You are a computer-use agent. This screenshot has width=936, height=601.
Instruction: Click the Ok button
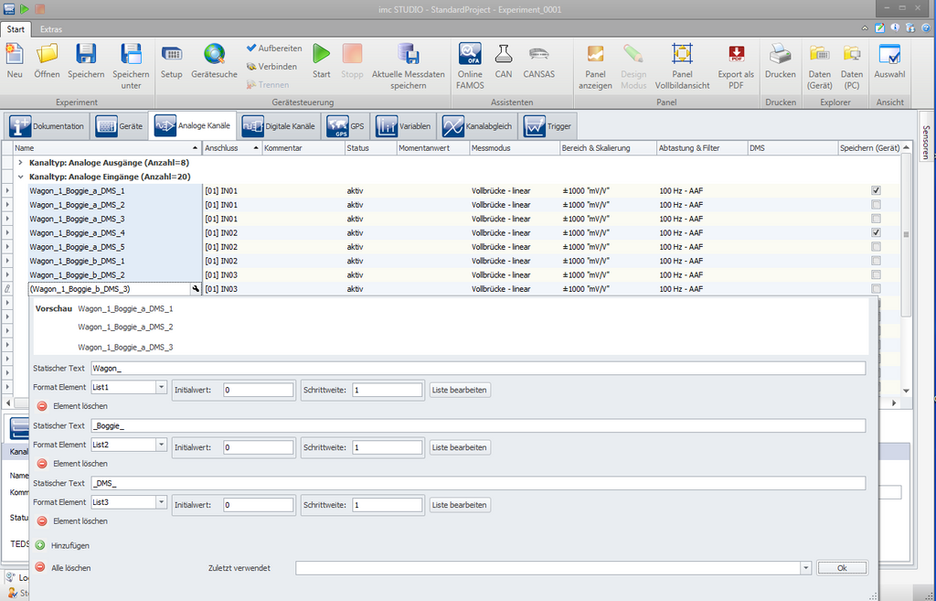(x=841, y=568)
